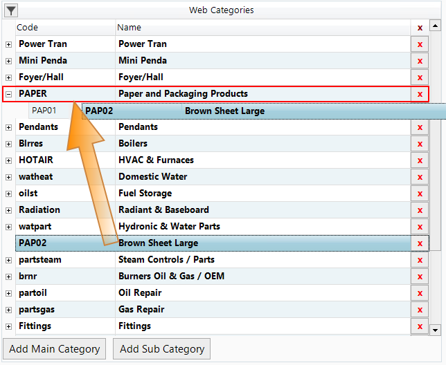Expand the watpart category
The width and height of the screenshot is (446, 365).
pos(9,227)
